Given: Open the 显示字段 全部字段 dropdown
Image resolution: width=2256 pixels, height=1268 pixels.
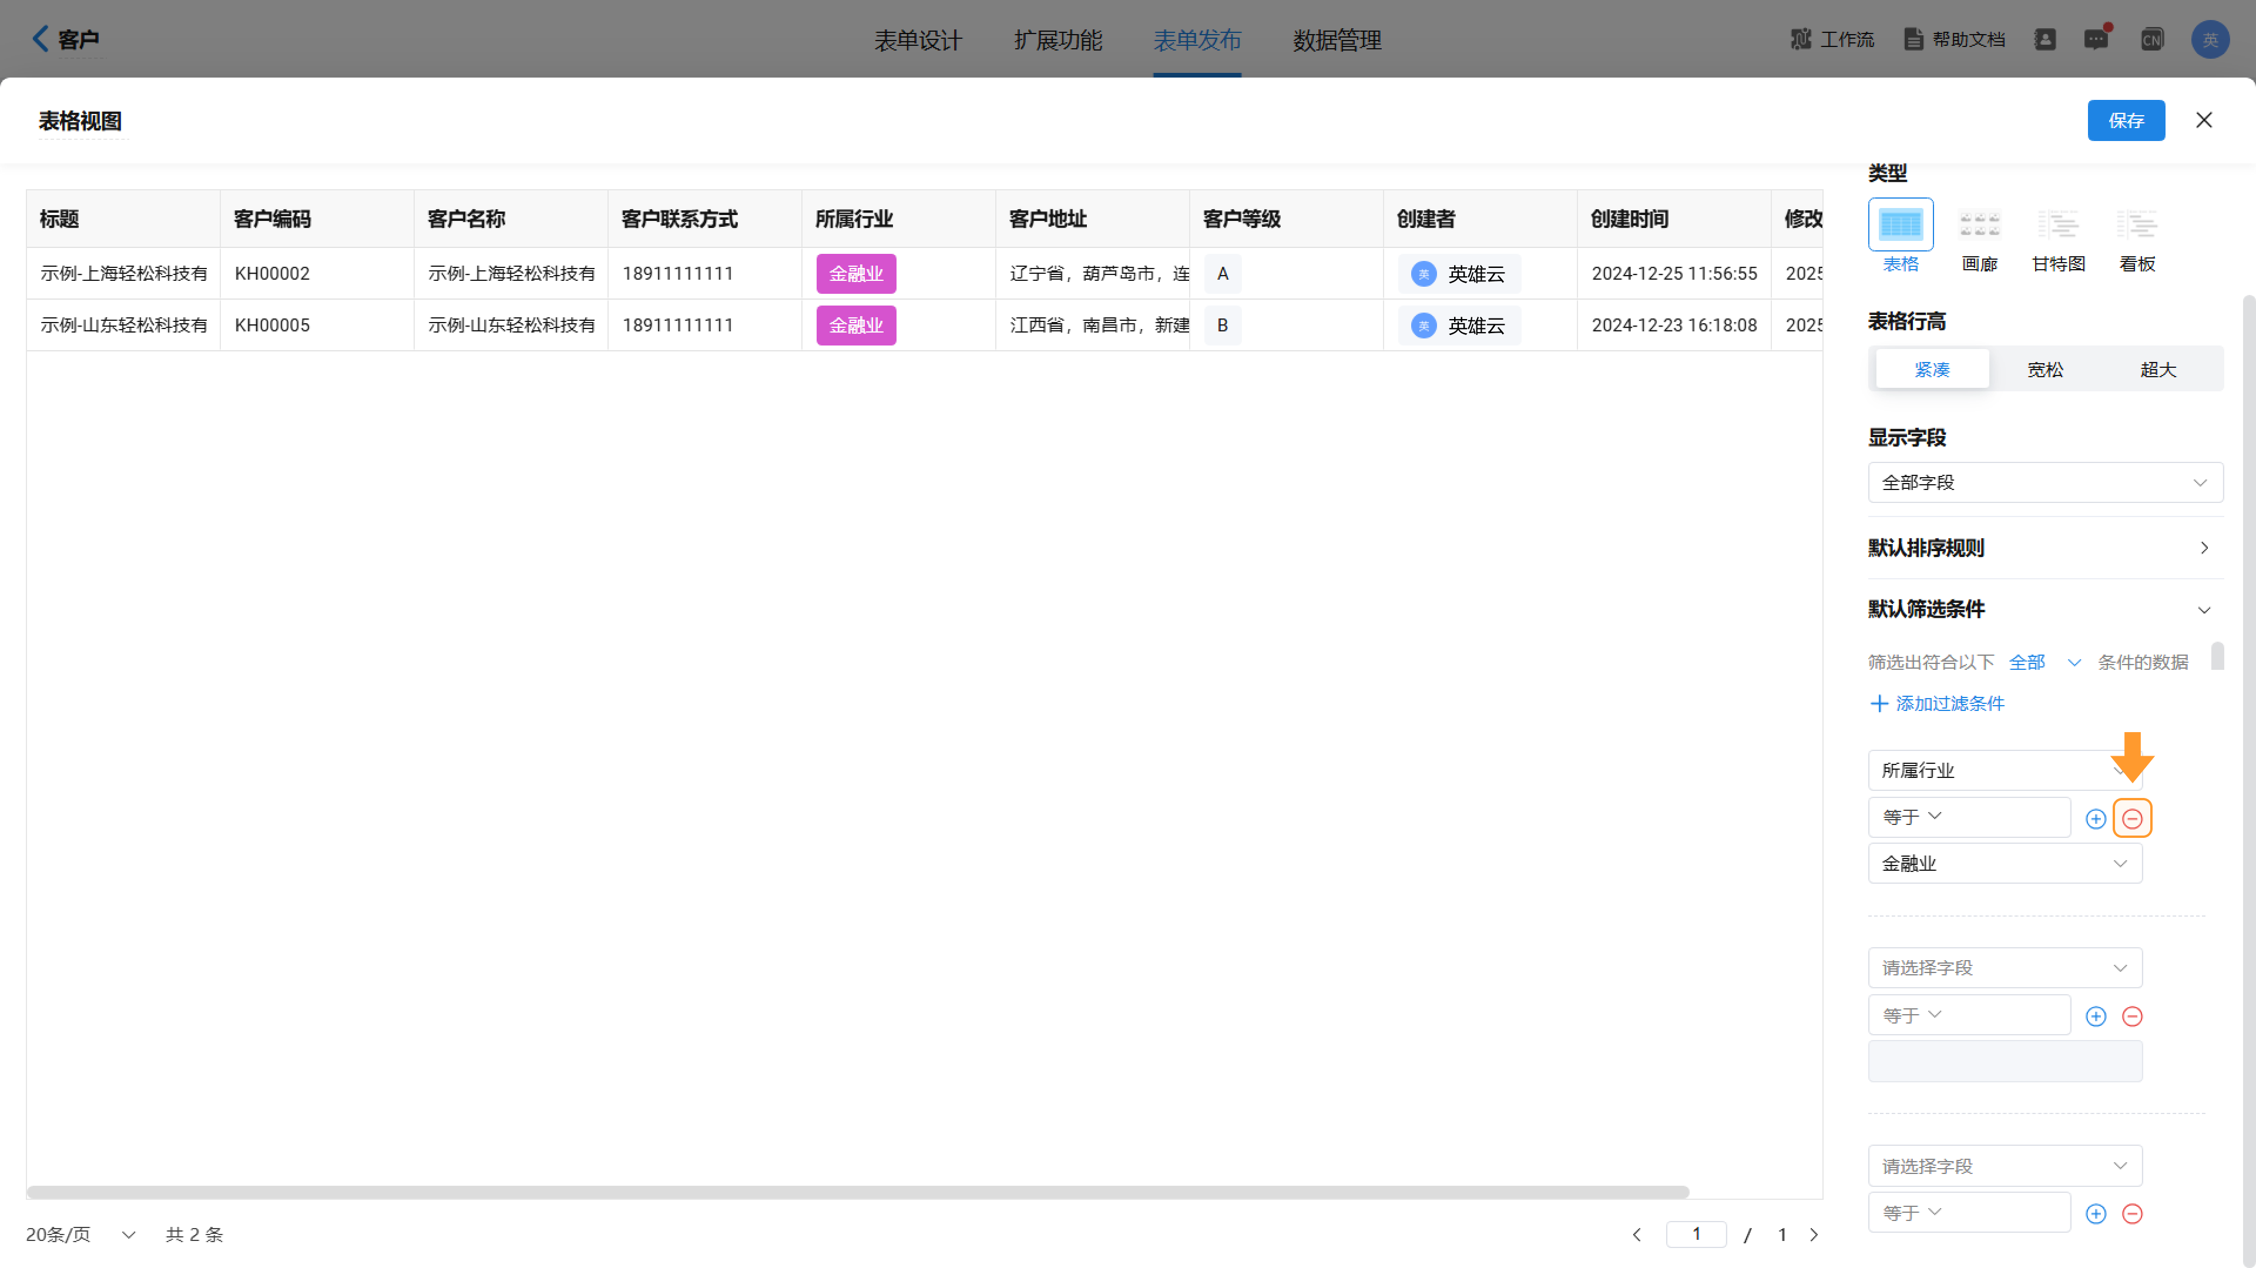Looking at the screenshot, I should point(2045,482).
